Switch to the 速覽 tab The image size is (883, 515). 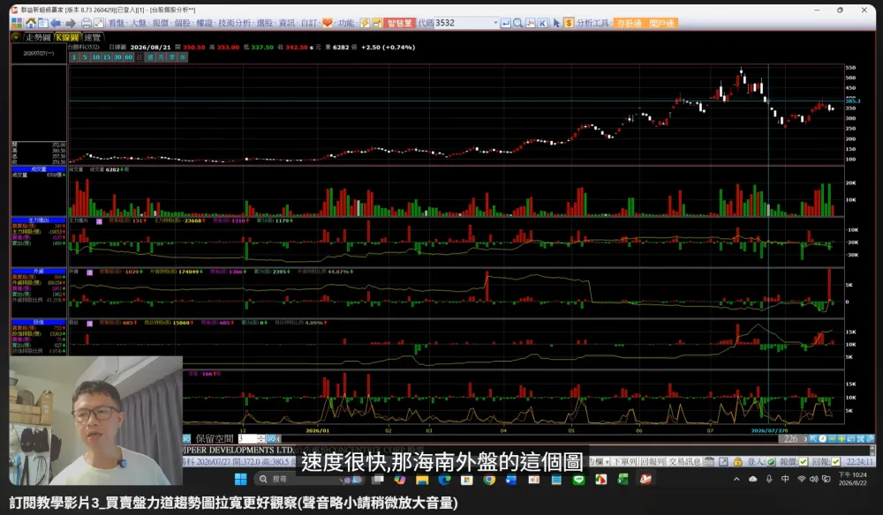[93, 37]
